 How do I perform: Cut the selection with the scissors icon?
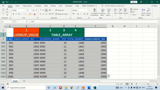tap(7, 9)
